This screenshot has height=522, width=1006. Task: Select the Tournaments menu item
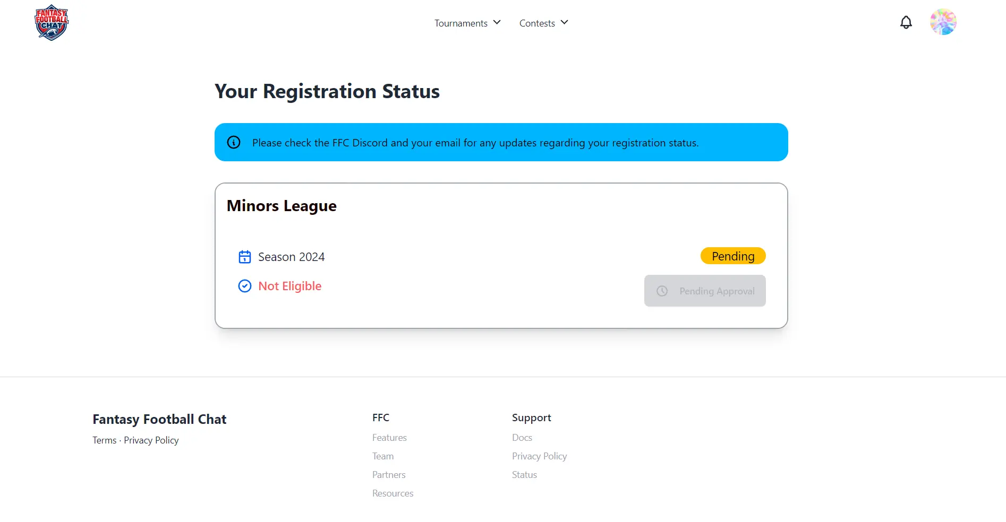pos(461,23)
